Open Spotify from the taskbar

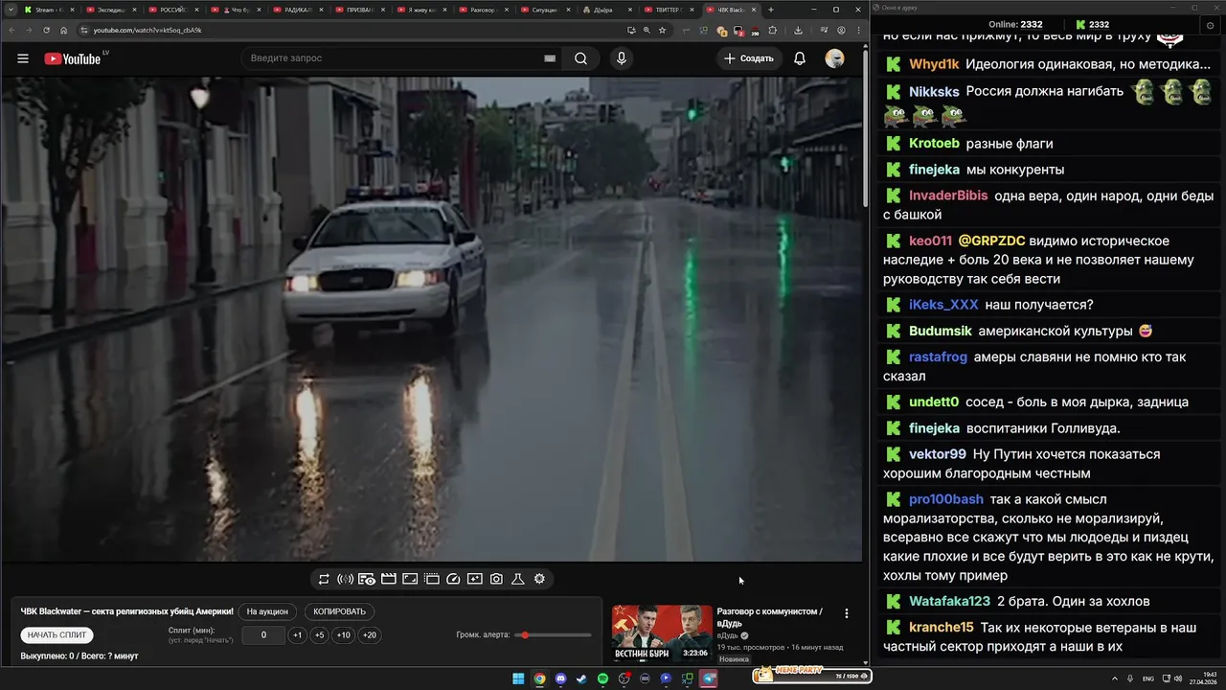(x=602, y=678)
